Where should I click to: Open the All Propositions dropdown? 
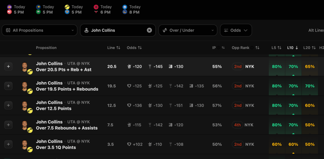(x=40, y=30)
